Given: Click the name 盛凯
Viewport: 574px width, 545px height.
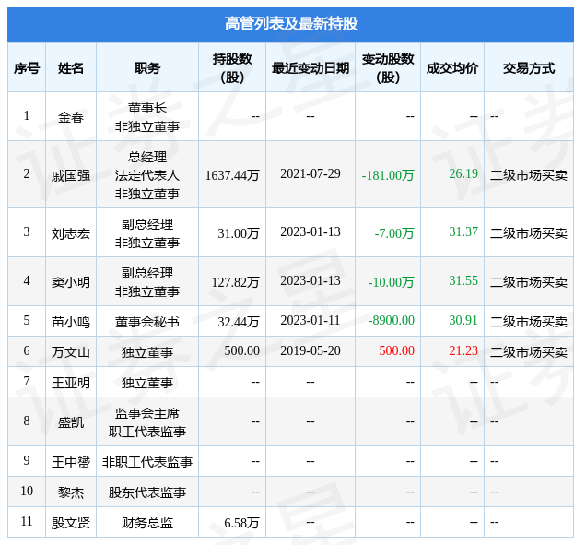Looking at the screenshot, I should tap(71, 422).
